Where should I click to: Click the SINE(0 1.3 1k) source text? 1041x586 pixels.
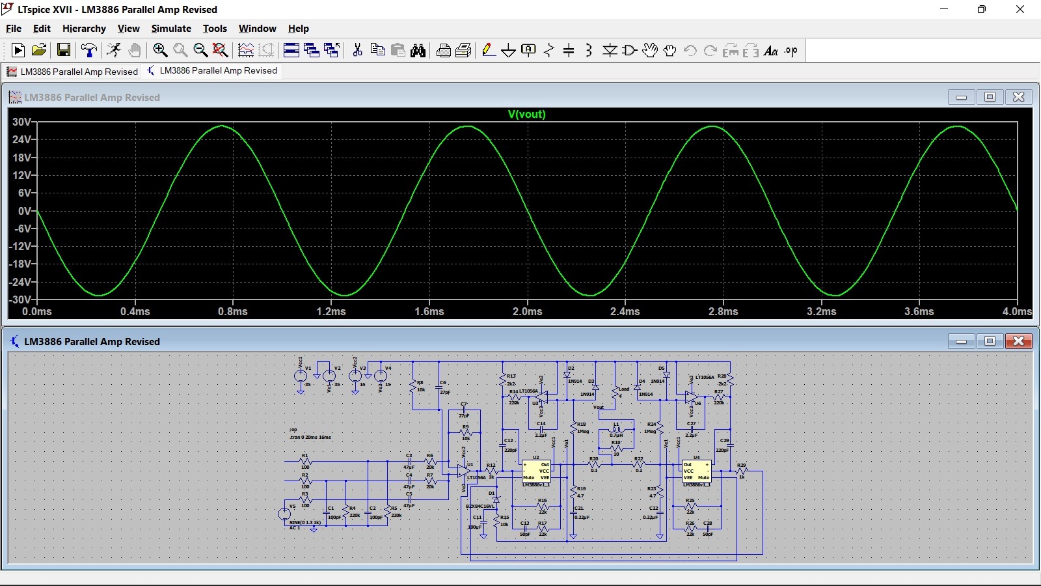click(x=304, y=522)
